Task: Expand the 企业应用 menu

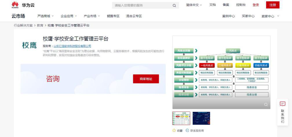Action: (69, 16)
